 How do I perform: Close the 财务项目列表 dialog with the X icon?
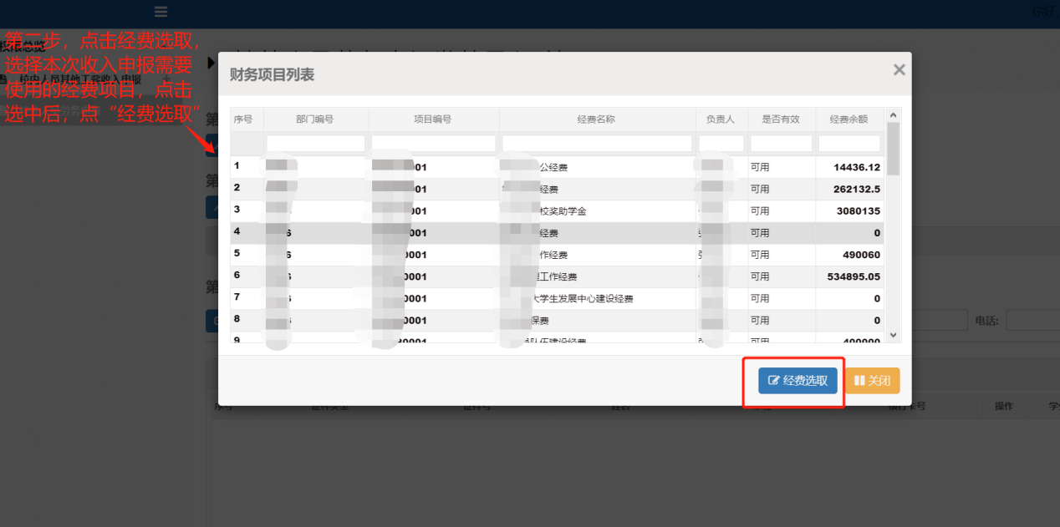899,70
